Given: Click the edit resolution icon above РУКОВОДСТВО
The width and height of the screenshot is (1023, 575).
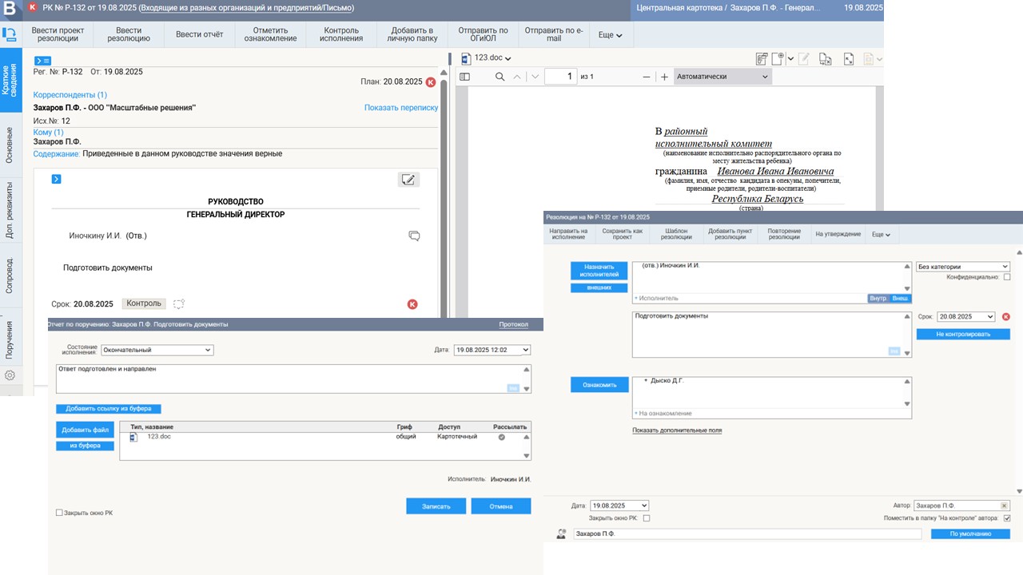Looking at the screenshot, I should 408,180.
